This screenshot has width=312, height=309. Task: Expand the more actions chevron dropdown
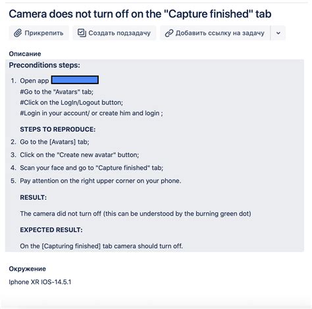pos(278,33)
